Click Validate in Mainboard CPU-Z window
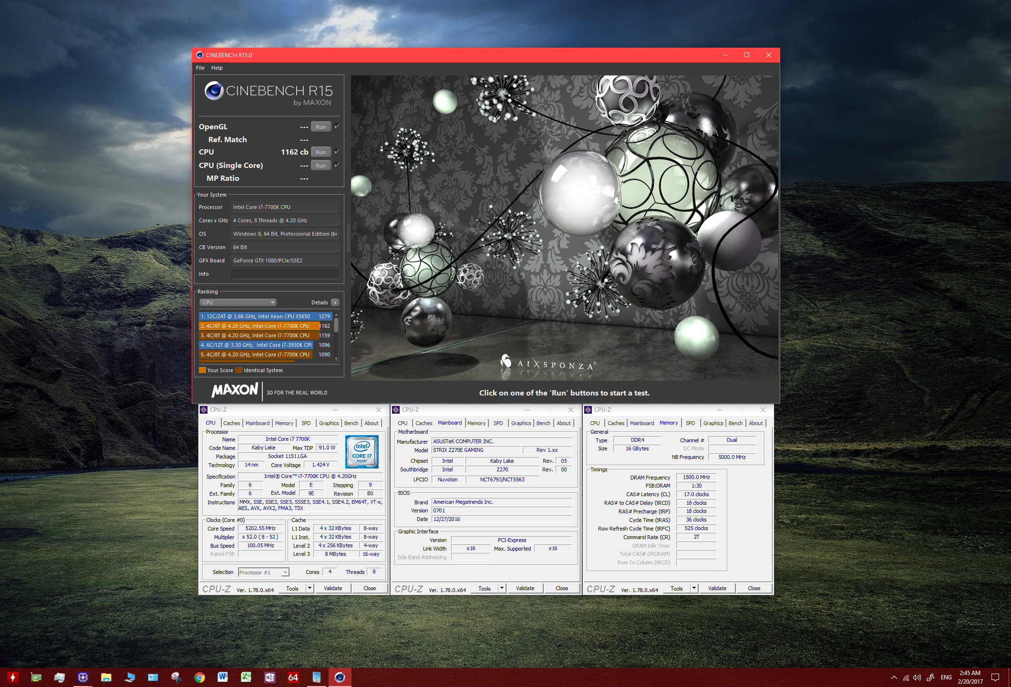This screenshot has height=687, width=1011. click(x=525, y=589)
